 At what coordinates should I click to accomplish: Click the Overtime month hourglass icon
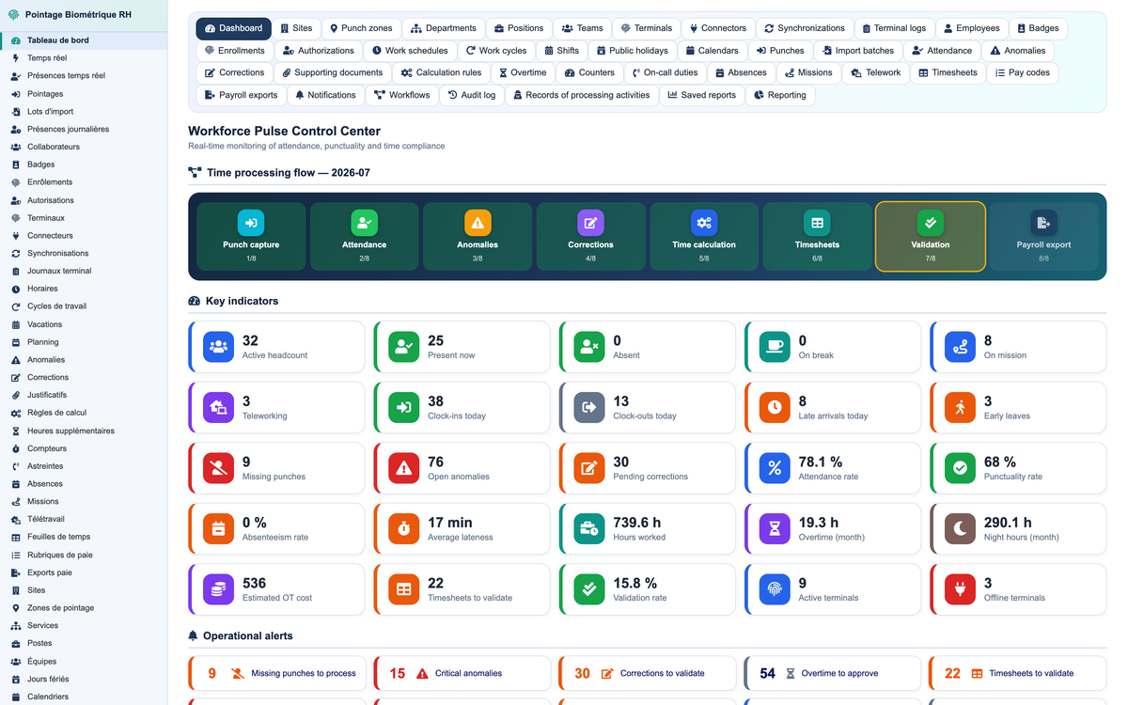point(775,529)
